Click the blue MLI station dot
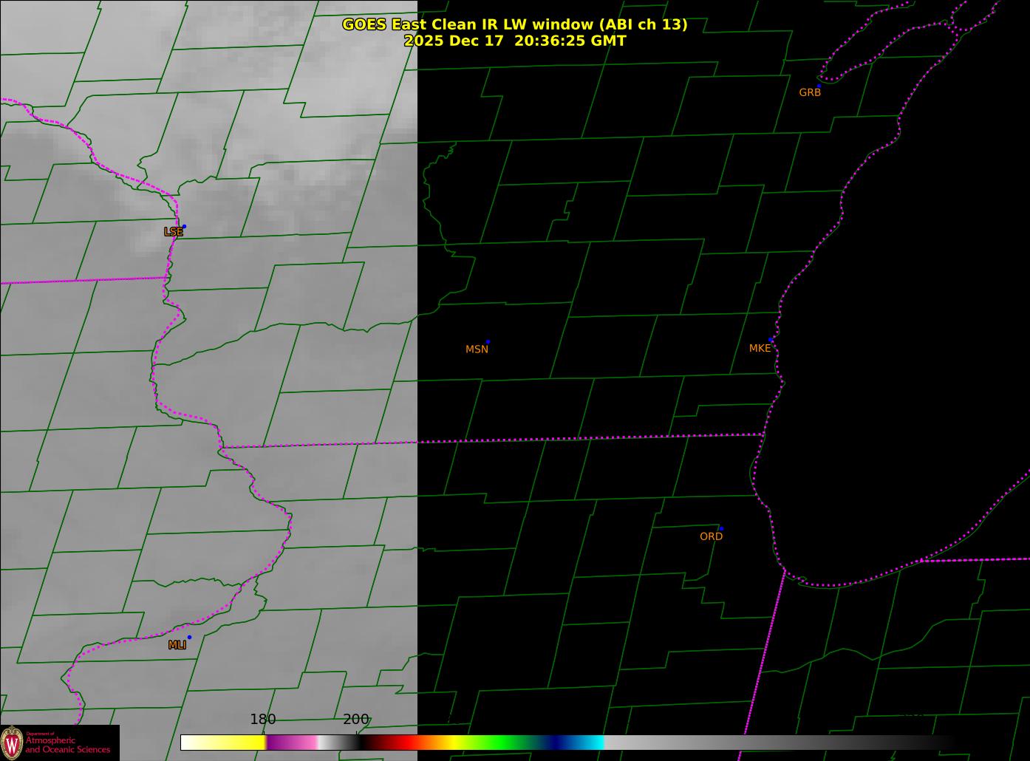This screenshot has height=761, width=1030. click(x=189, y=637)
